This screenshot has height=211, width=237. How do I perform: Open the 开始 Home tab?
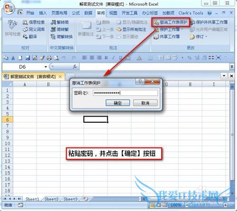point(30,13)
